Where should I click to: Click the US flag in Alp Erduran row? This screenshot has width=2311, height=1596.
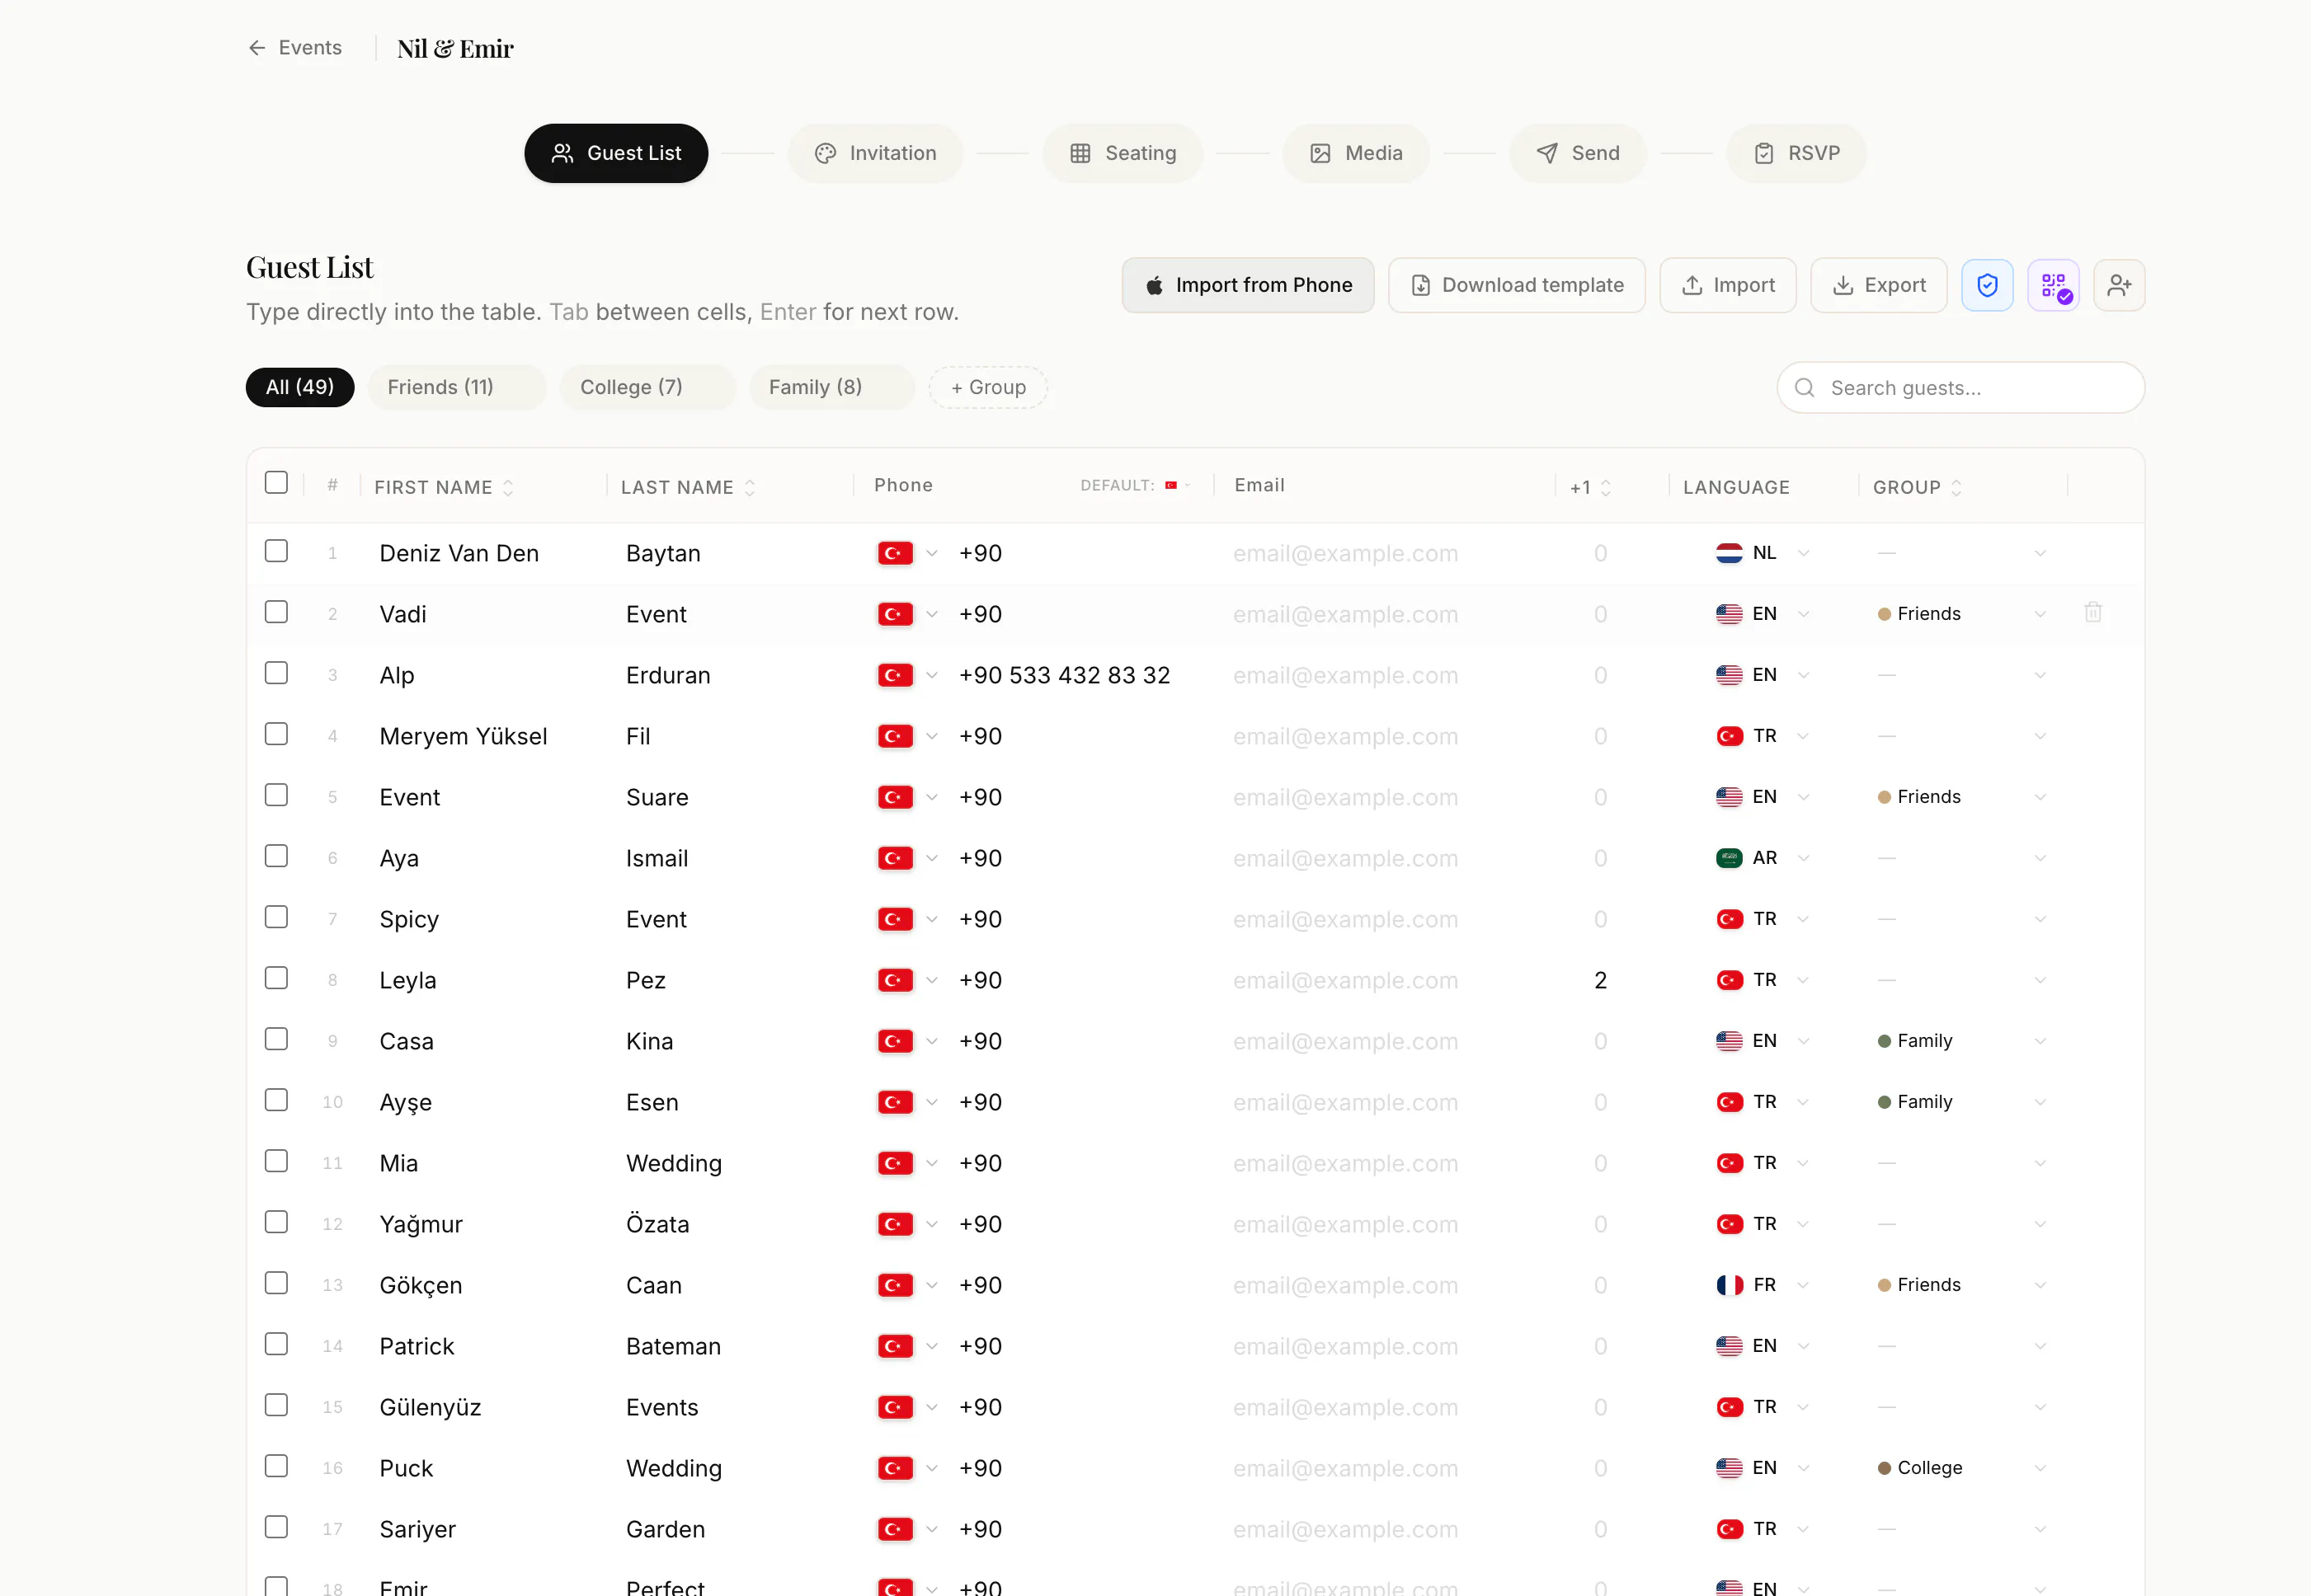[x=1729, y=675]
